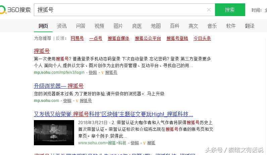Open the first result titled 搜狐号
The height and width of the screenshot is (155, 267).
click(x=42, y=51)
